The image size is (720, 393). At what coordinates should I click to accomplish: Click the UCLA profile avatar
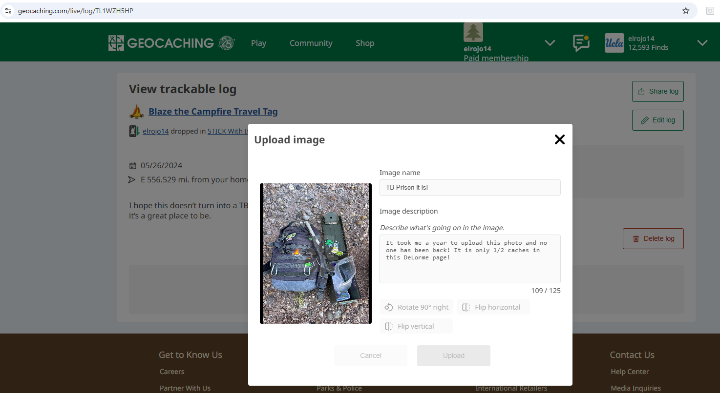tap(614, 43)
